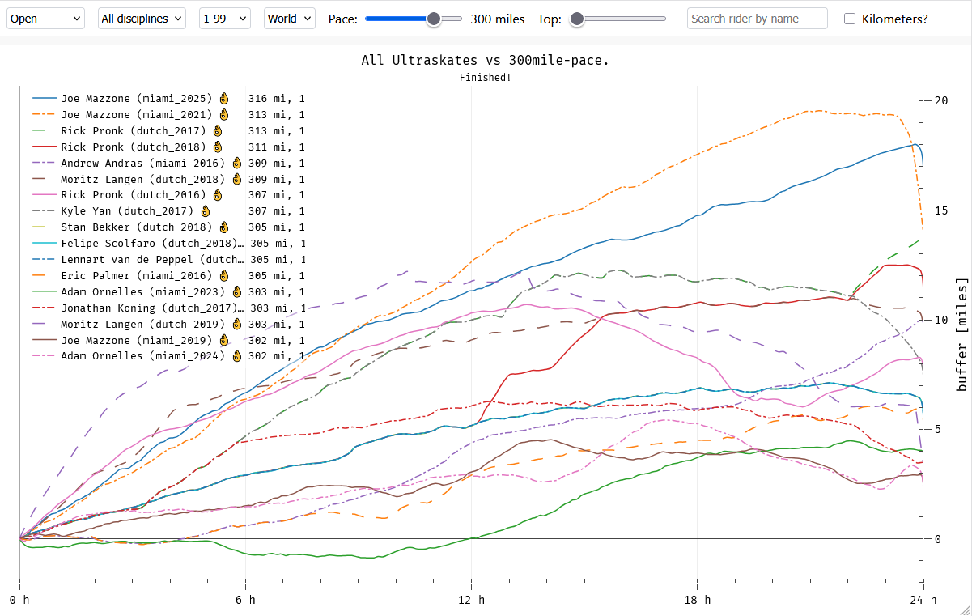The height and width of the screenshot is (616, 972).
Task: Click the Pace slider handle
Action: pyautogui.click(x=434, y=18)
